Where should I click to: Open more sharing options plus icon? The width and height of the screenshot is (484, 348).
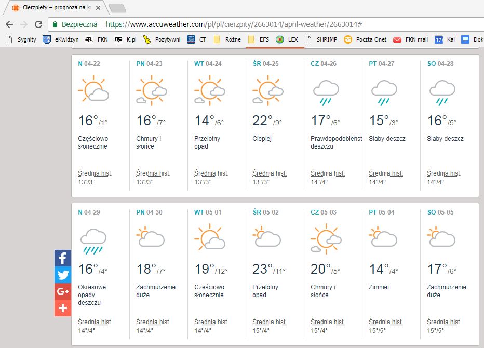tap(63, 308)
